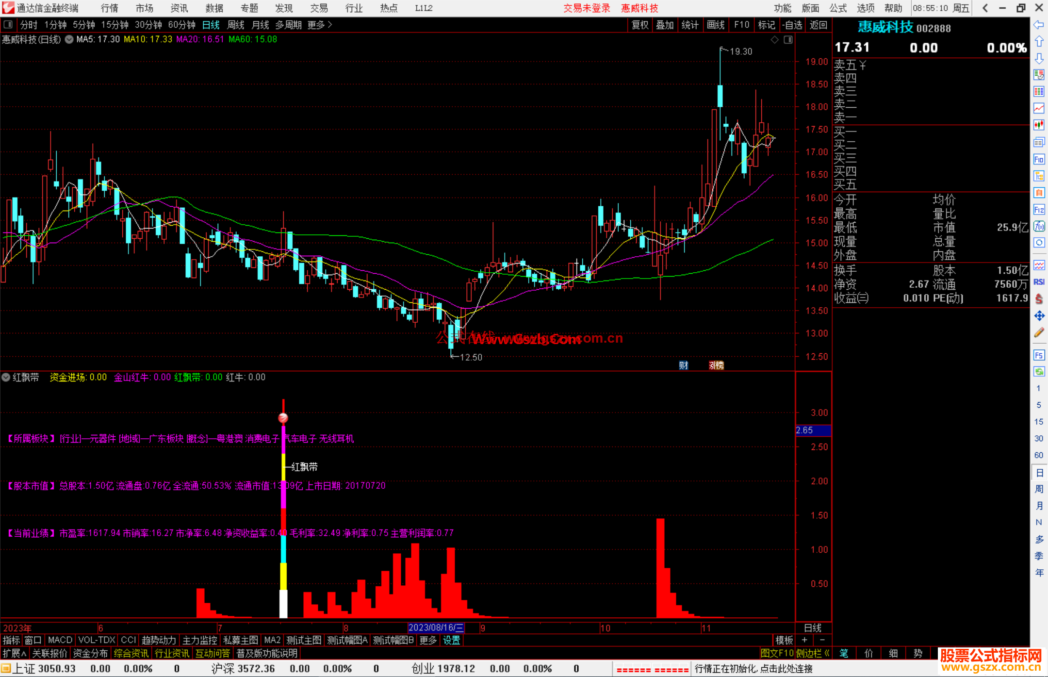Click the 复权 button

639,25
